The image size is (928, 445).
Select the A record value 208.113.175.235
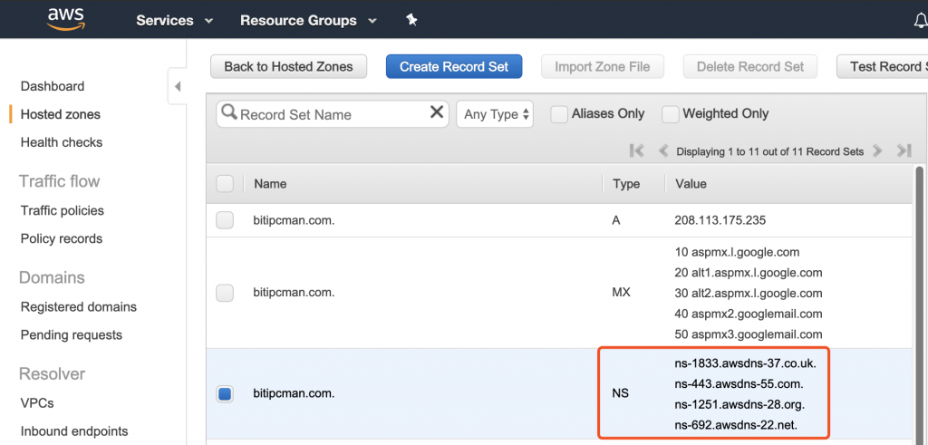720,221
